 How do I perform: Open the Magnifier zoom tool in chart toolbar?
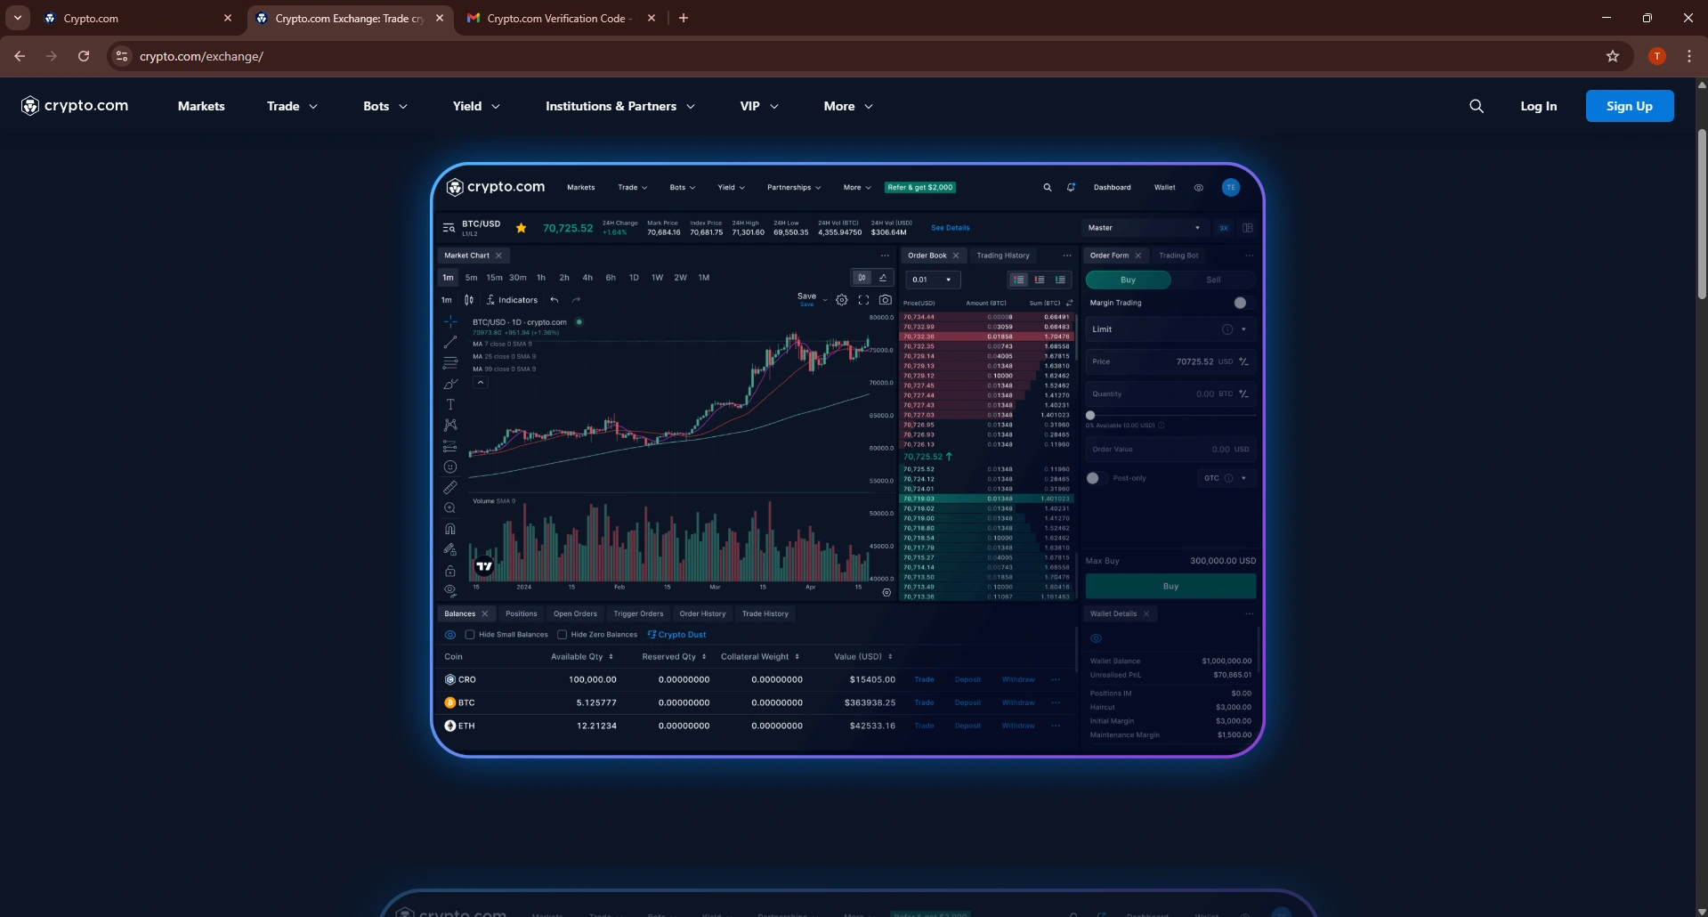point(451,507)
